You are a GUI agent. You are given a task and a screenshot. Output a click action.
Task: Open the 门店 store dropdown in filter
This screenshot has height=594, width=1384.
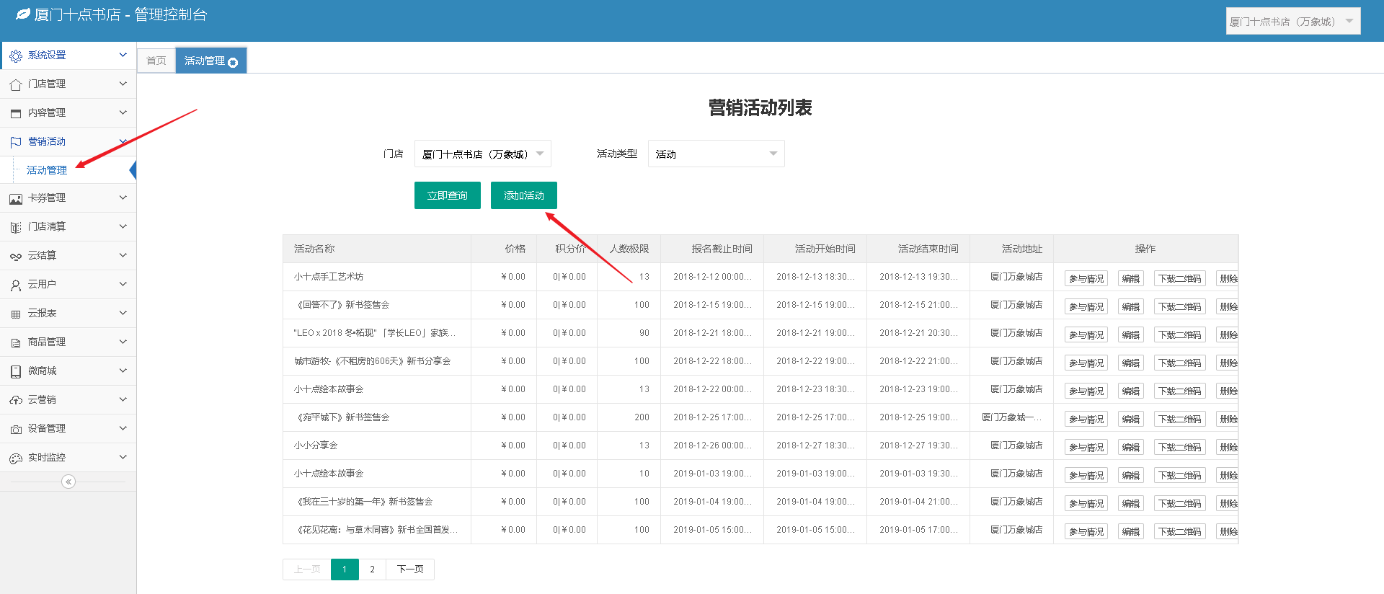(482, 154)
